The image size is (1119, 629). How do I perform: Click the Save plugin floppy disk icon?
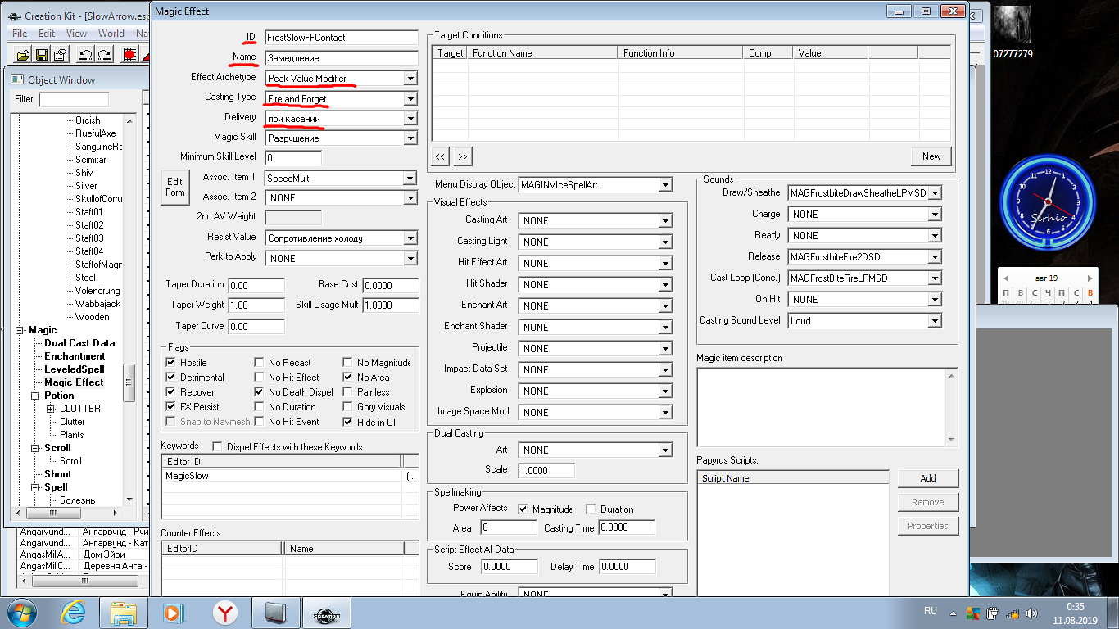coord(41,55)
